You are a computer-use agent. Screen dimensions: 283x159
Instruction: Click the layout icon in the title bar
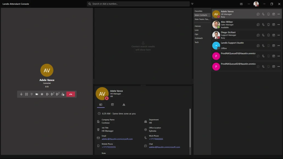pos(241,4)
